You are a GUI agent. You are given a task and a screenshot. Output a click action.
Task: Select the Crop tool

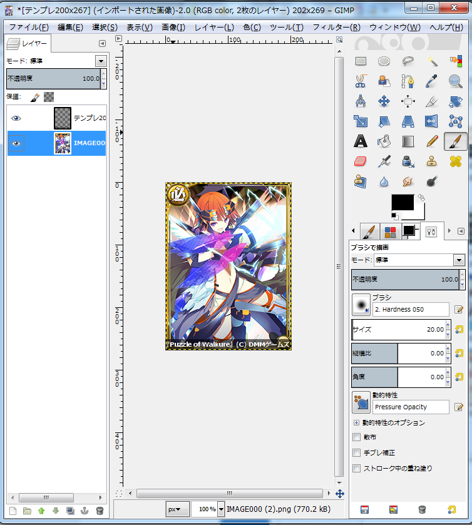pyautogui.click(x=432, y=101)
